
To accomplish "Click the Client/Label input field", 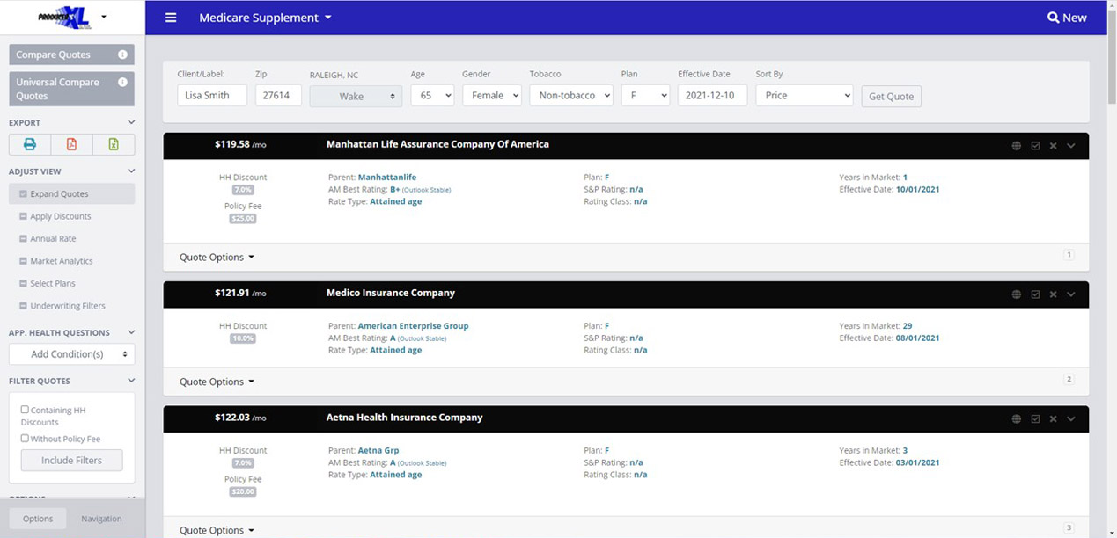I will [x=212, y=95].
